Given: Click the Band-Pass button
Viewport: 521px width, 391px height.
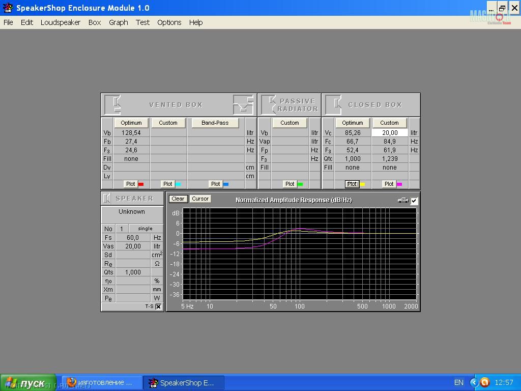Looking at the screenshot, I should coord(215,123).
